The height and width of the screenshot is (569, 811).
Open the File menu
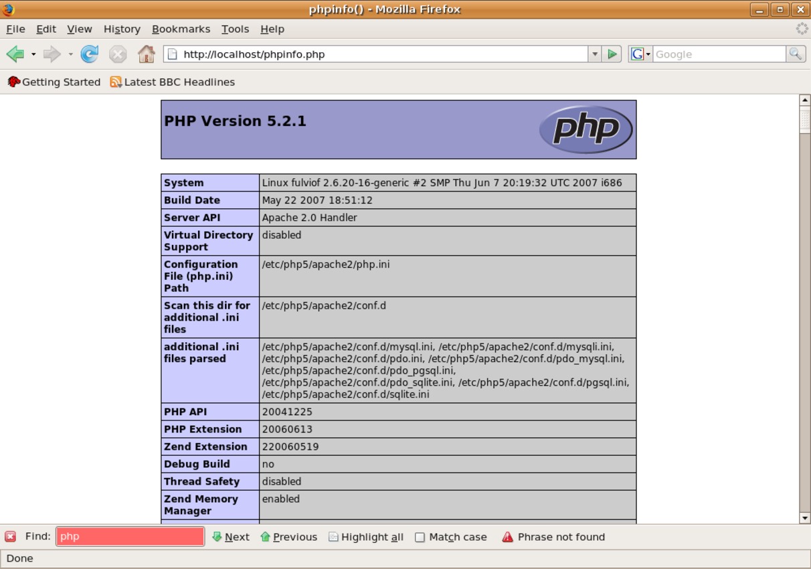coord(15,29)
